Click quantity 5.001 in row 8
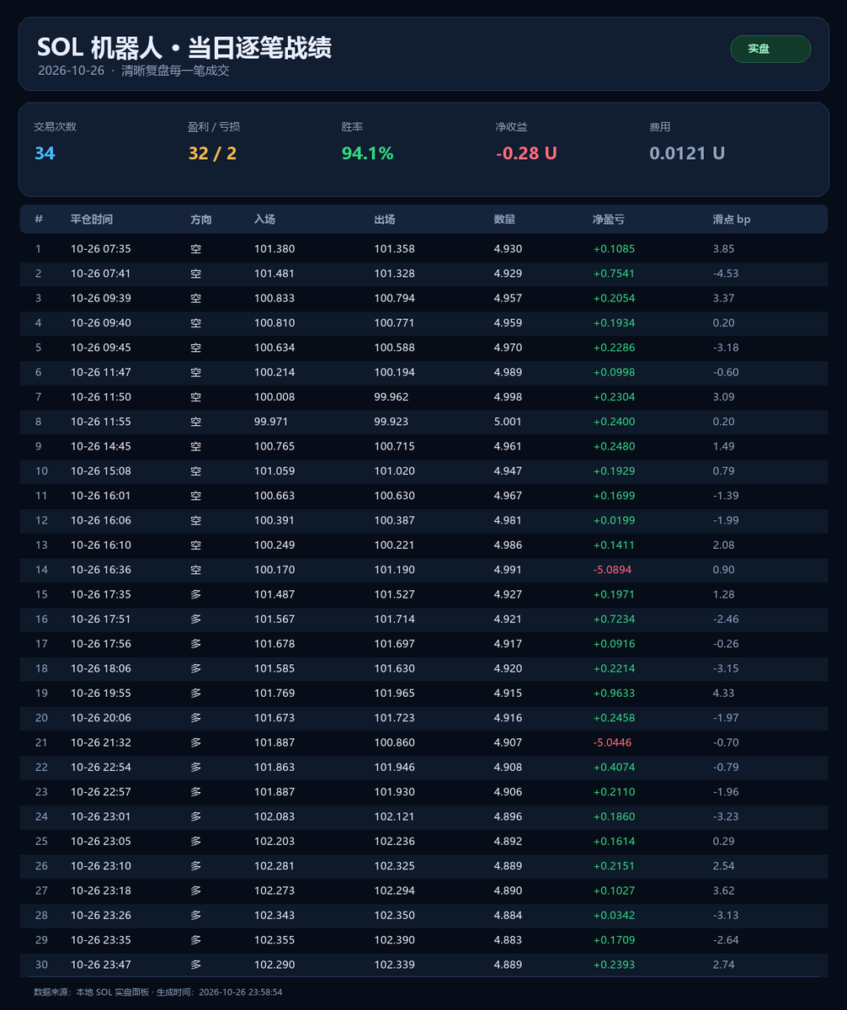The width and height of the screenshot is (847, 1010). pyautogui.click(x=508, y=422)
